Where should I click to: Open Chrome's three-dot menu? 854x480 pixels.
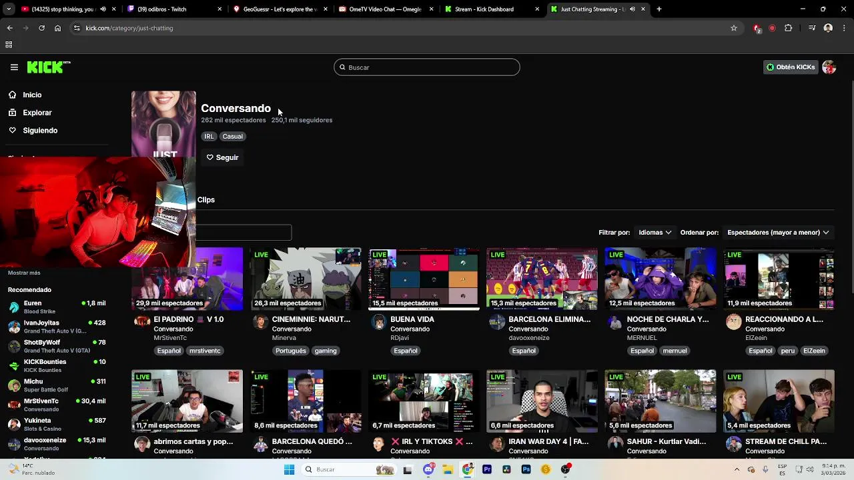pyautogui.click(x=845, y=28)
